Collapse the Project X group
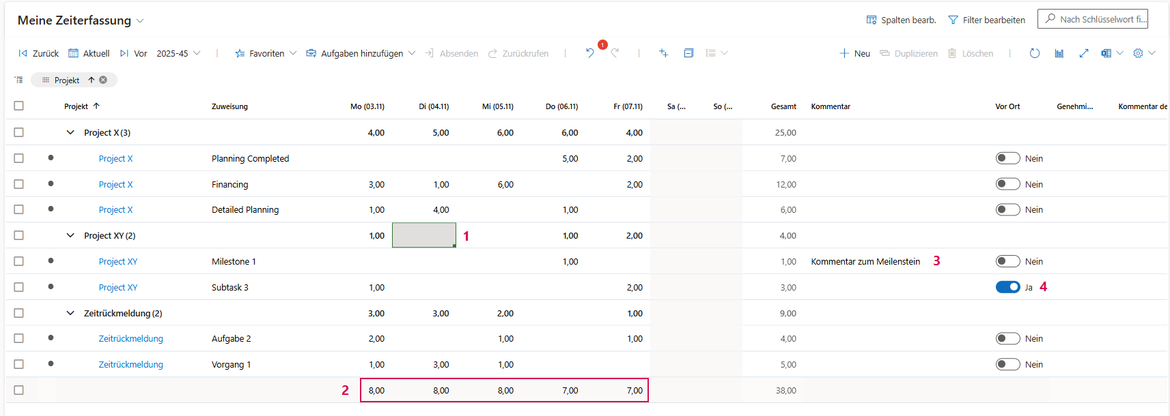The image size is (1170, 416). [x=70, y=132]
